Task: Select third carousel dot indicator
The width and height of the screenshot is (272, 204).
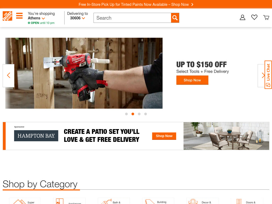Action: [139, 114]
